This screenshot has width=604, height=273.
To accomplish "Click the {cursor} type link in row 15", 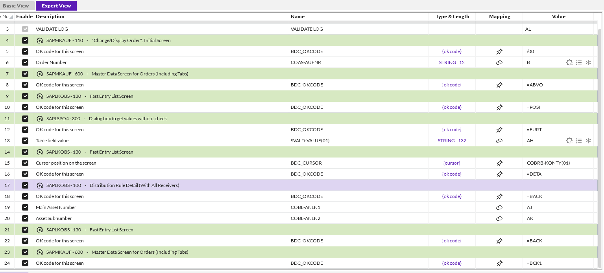I will [452, 163].
